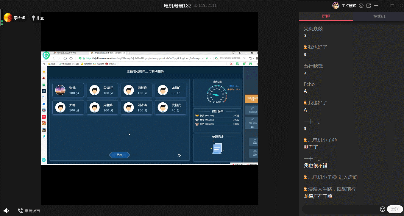
Task: Click 张武's student score card
Action: (68, 90)
